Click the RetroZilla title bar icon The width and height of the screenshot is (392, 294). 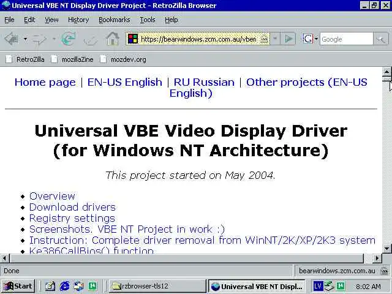point(6,5)
